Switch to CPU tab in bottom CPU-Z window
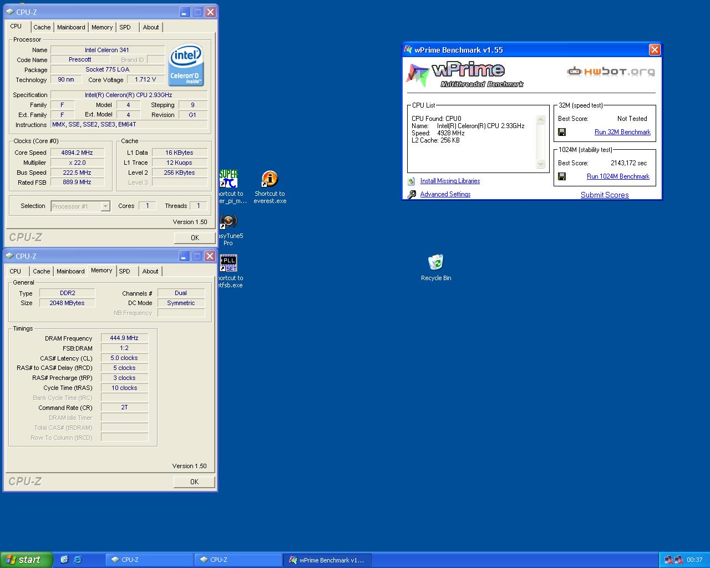This screenshot has width=710, height=568. 16,271
